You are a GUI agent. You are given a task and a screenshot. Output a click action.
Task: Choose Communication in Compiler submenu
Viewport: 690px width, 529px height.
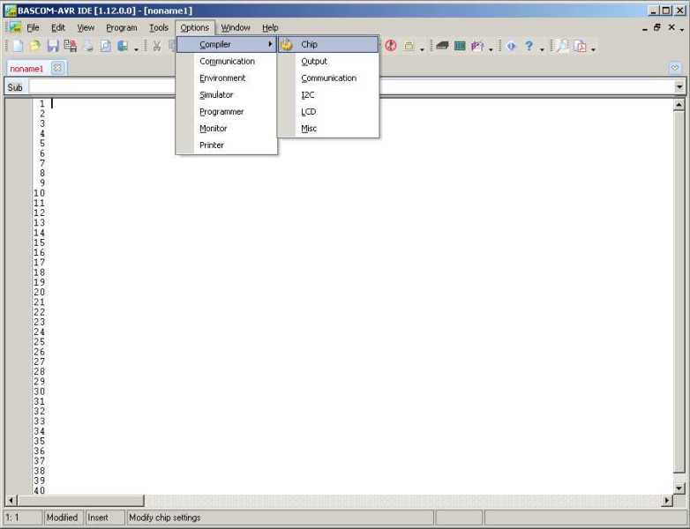tap(328, 78)
